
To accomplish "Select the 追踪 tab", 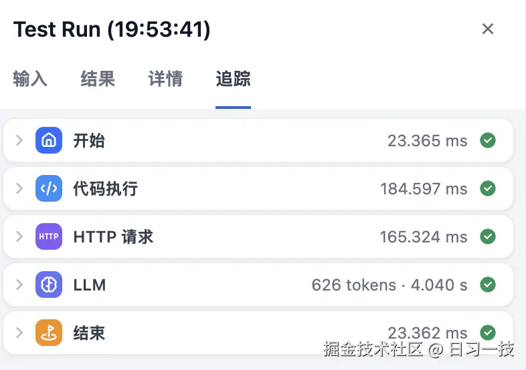I will pyautogui.click(x=233, y=79).
